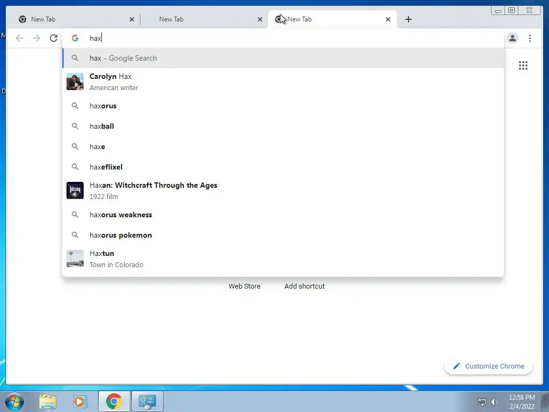This screenshot has width=549, height=412.
Task: Close the active third New Tab
Action: point(388,19)
